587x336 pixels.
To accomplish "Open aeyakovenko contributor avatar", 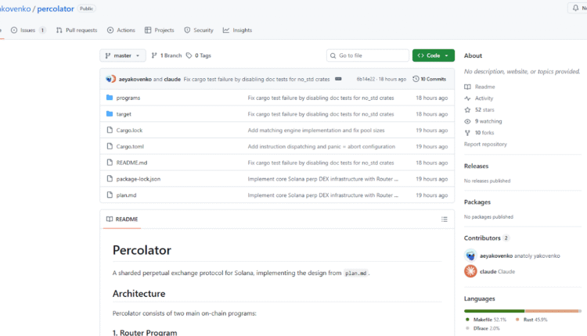I will coord(470,256).
